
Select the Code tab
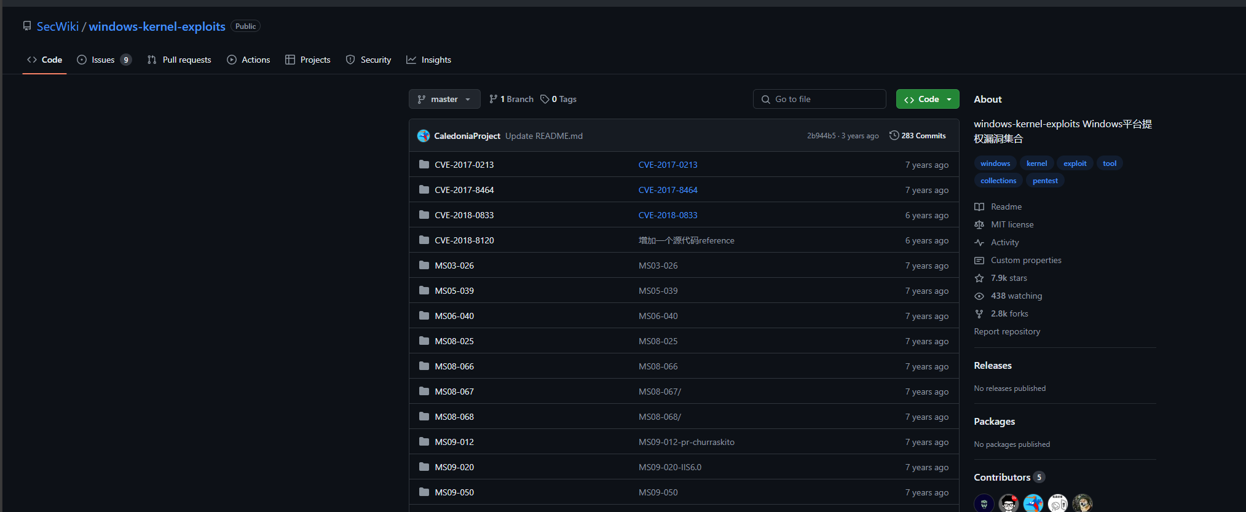point(44,60)
